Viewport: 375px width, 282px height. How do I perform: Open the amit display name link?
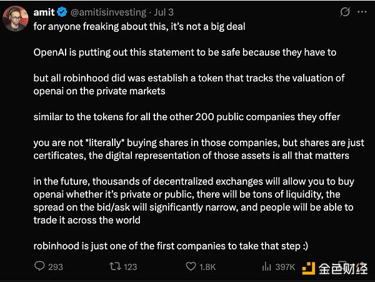44,13
